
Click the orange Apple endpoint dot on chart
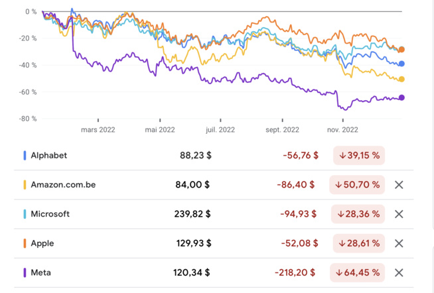(401, 50)
